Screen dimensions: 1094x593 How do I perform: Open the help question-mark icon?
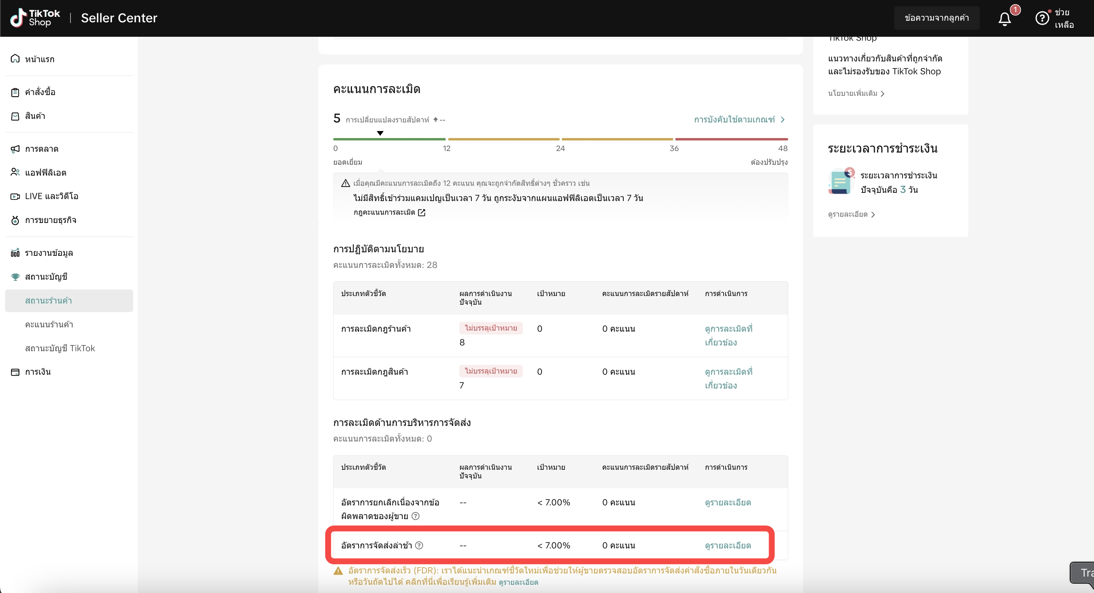tap(1042, 18)
